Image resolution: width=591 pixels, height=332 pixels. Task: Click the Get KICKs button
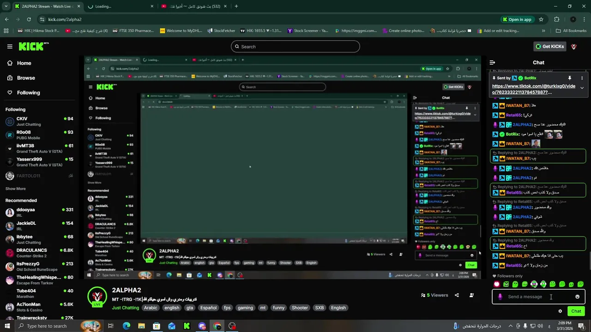tap(550, 47)
